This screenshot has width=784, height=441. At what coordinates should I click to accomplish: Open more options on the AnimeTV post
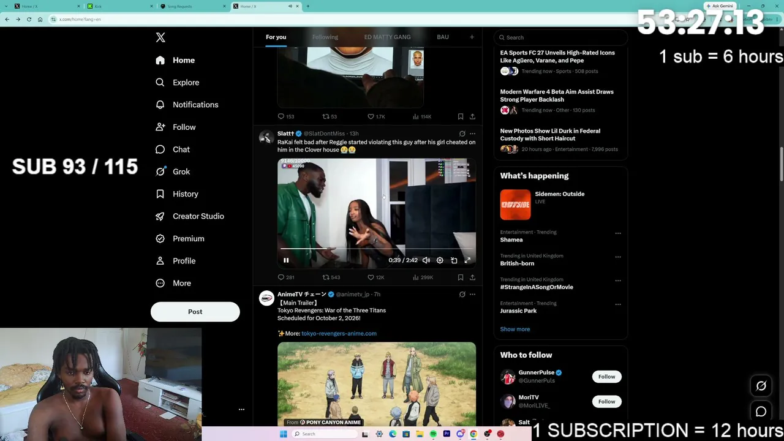click(472, 295)
